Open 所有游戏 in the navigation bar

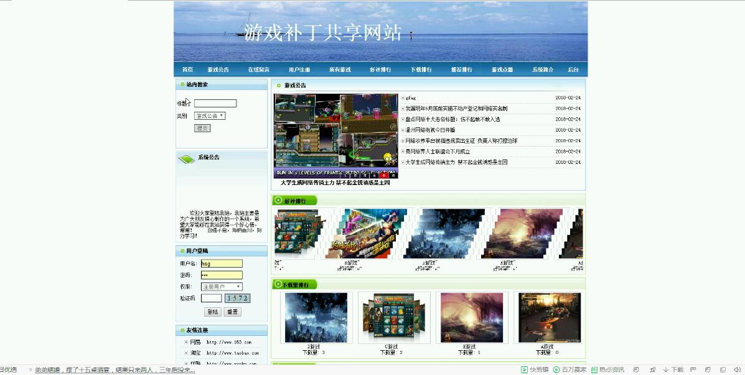click(x=340, y=70)
